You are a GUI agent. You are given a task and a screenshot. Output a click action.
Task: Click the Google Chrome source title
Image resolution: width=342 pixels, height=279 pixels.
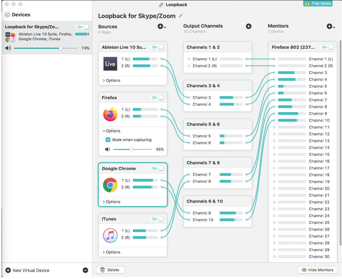(119, 168)
